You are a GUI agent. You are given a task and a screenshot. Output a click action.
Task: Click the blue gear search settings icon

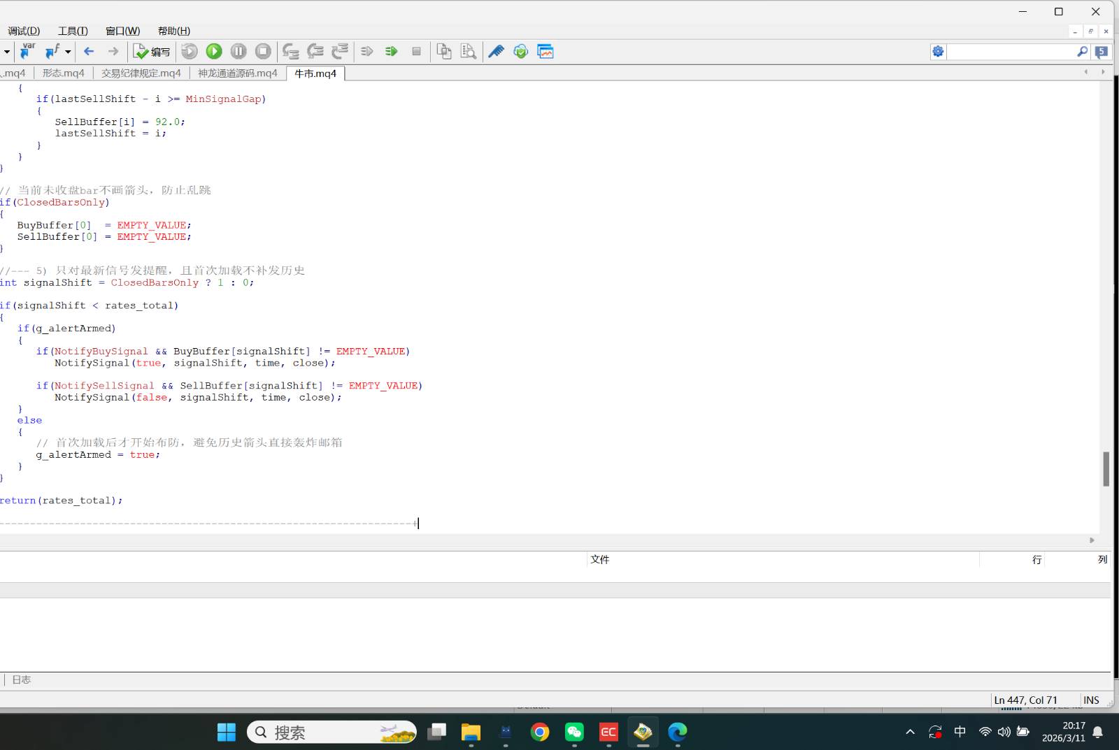pos(938,51)
